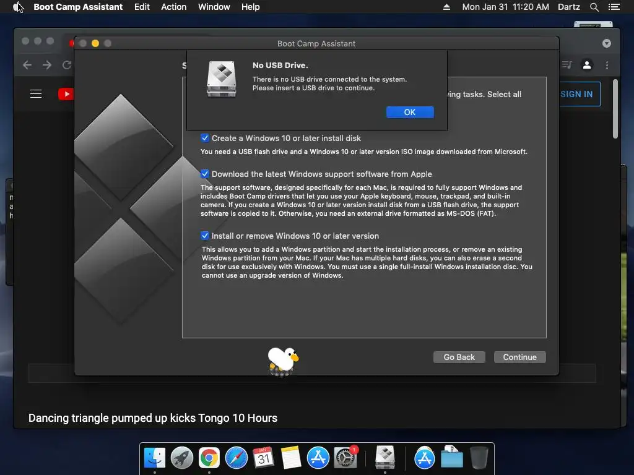Screen dimensions: 634x475
Task: Open the Apple menu
Action: (x=17, y=7)
